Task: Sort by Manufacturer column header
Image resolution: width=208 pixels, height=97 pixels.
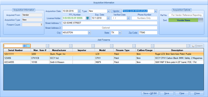Action: (61, 50)
